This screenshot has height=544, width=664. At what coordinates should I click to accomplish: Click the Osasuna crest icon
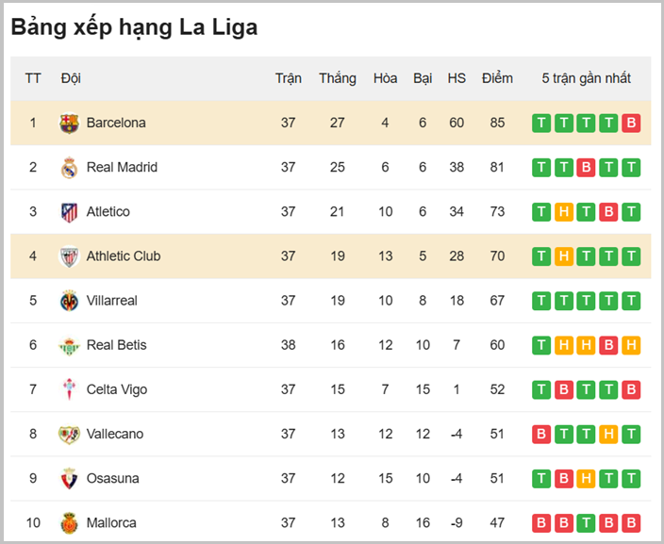coord(69,478)
